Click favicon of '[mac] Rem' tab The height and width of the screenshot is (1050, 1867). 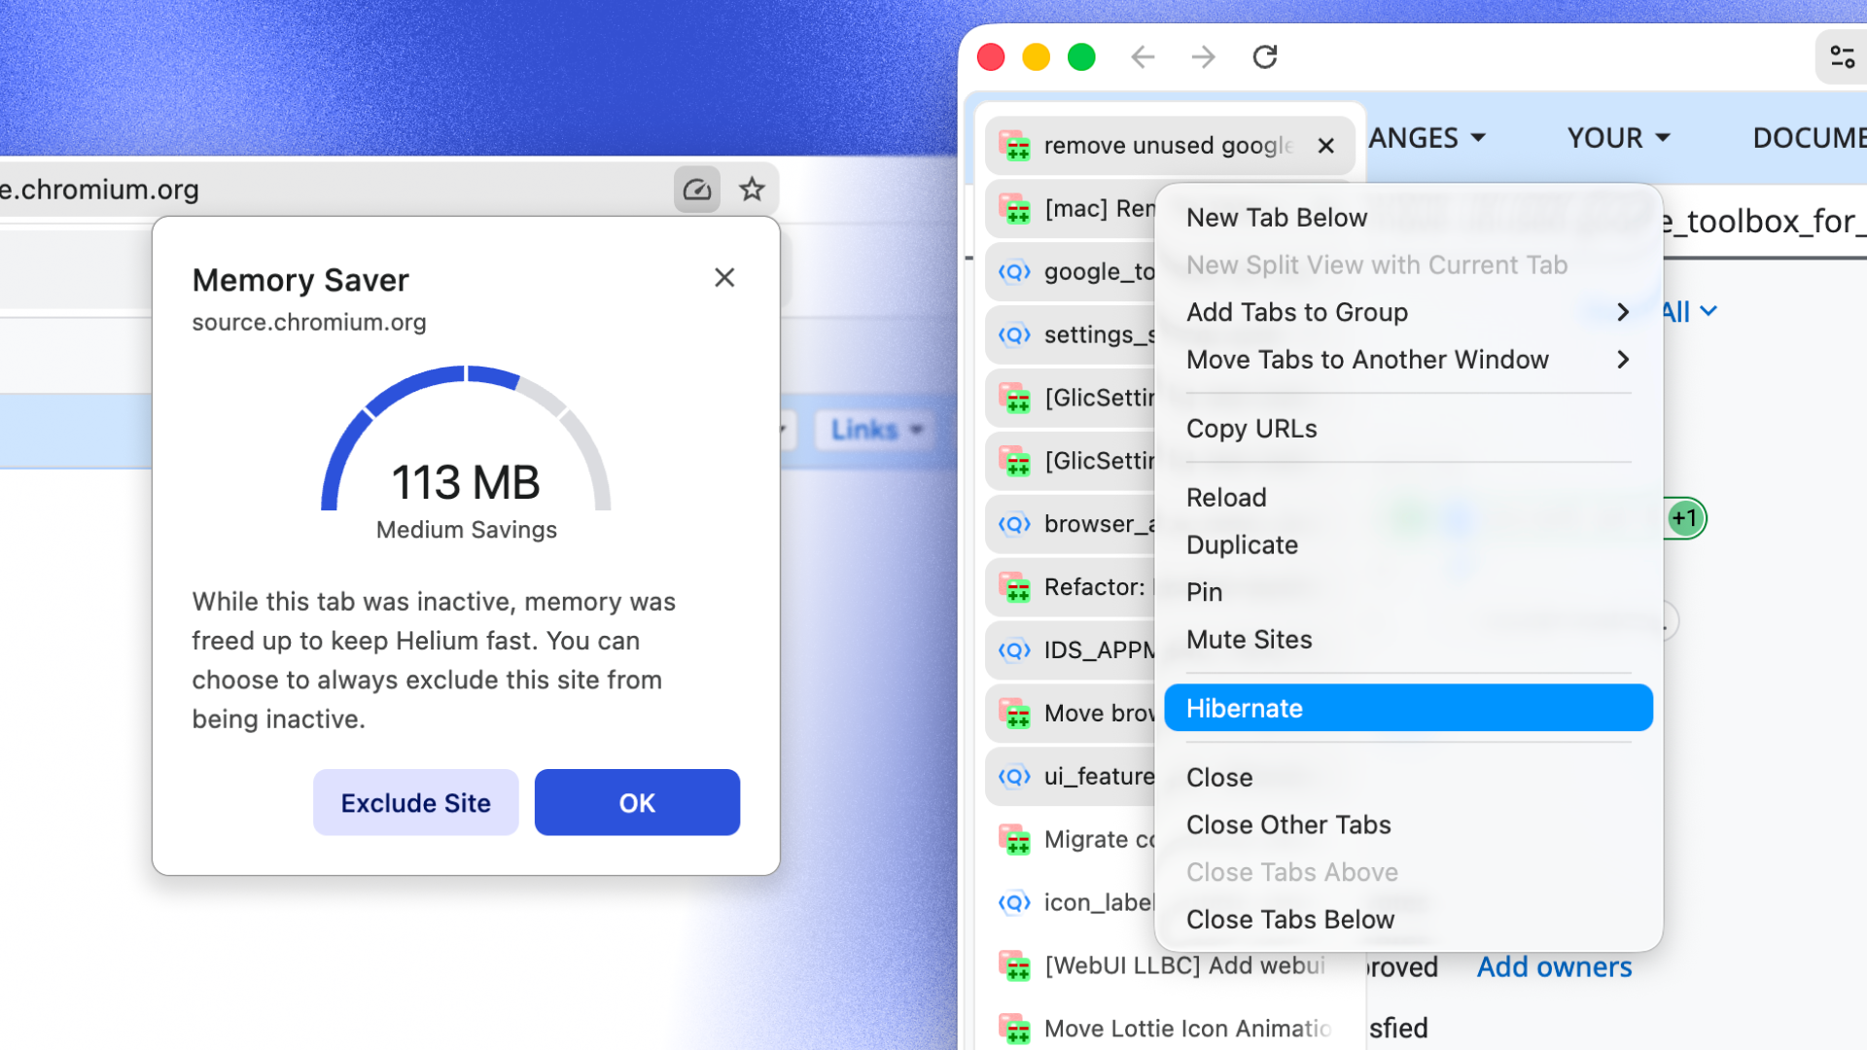[1015, 209]
